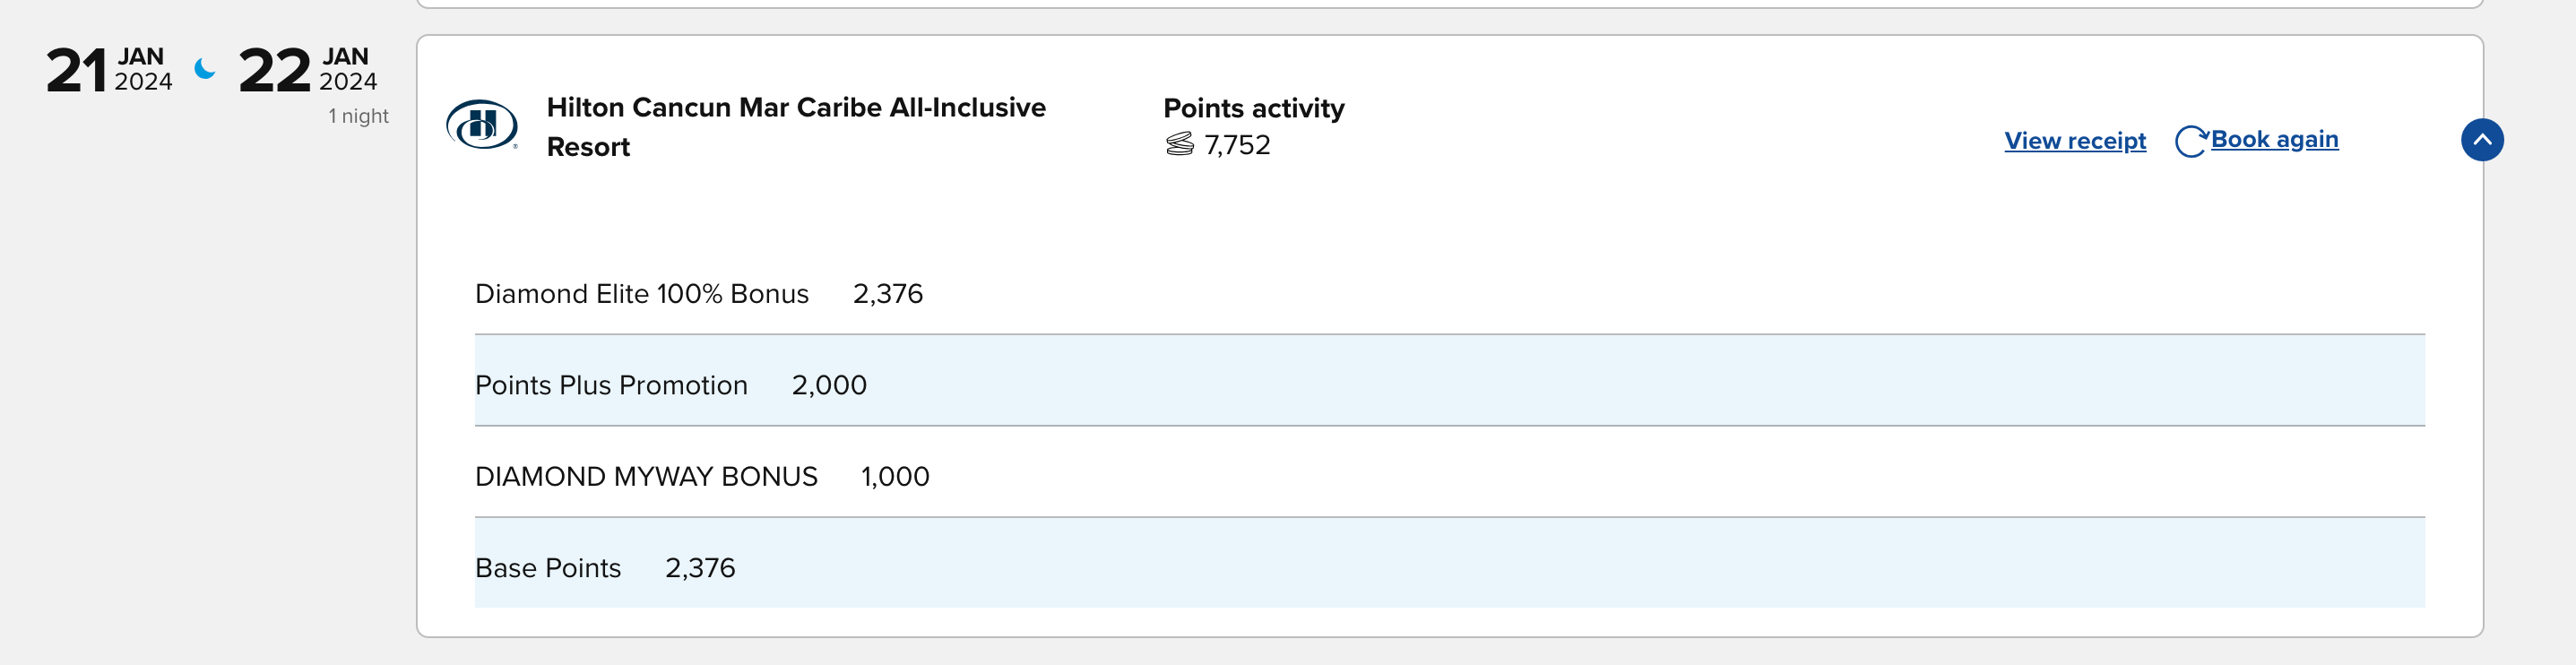Click the 1 night label
The width and height of the screenshot is (2576, 665).
(358, 116)
